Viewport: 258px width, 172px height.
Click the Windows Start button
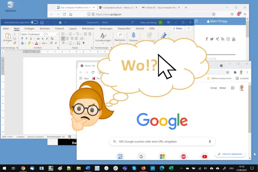pos(4,168)
